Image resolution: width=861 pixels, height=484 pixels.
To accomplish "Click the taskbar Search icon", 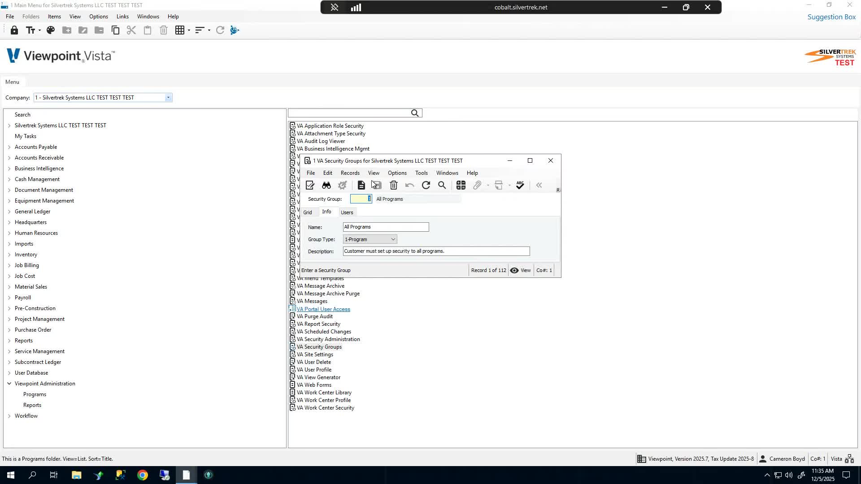I will (32, 475).
